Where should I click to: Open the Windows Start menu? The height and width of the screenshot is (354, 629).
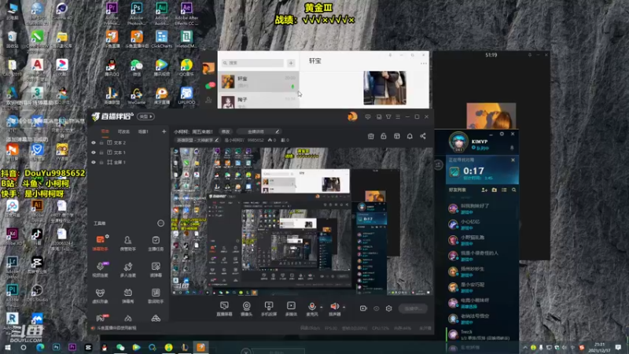[7, 347]
